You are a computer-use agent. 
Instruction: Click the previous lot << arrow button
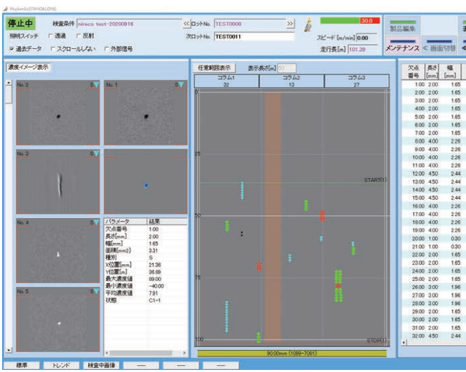click(x=186, y=24)
